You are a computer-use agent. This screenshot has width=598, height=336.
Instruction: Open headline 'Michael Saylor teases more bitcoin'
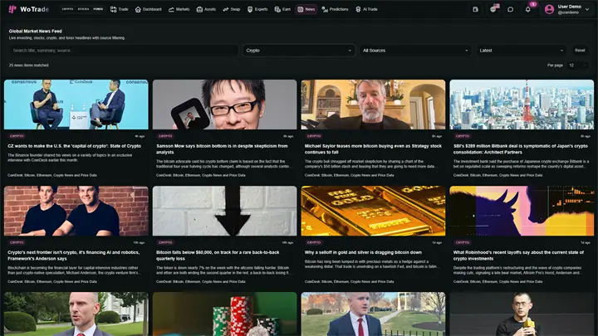click(x=373, y=149)
